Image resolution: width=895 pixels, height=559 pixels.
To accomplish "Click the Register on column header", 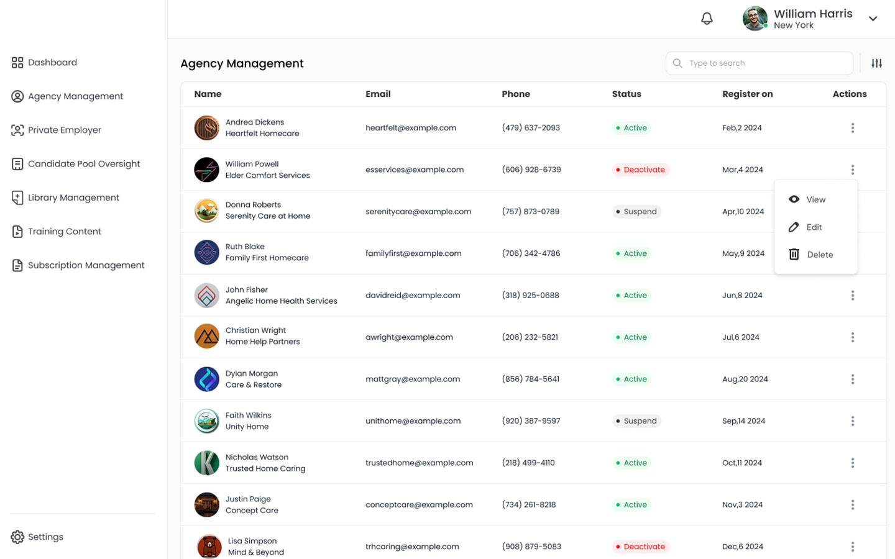I will (748, 94).
